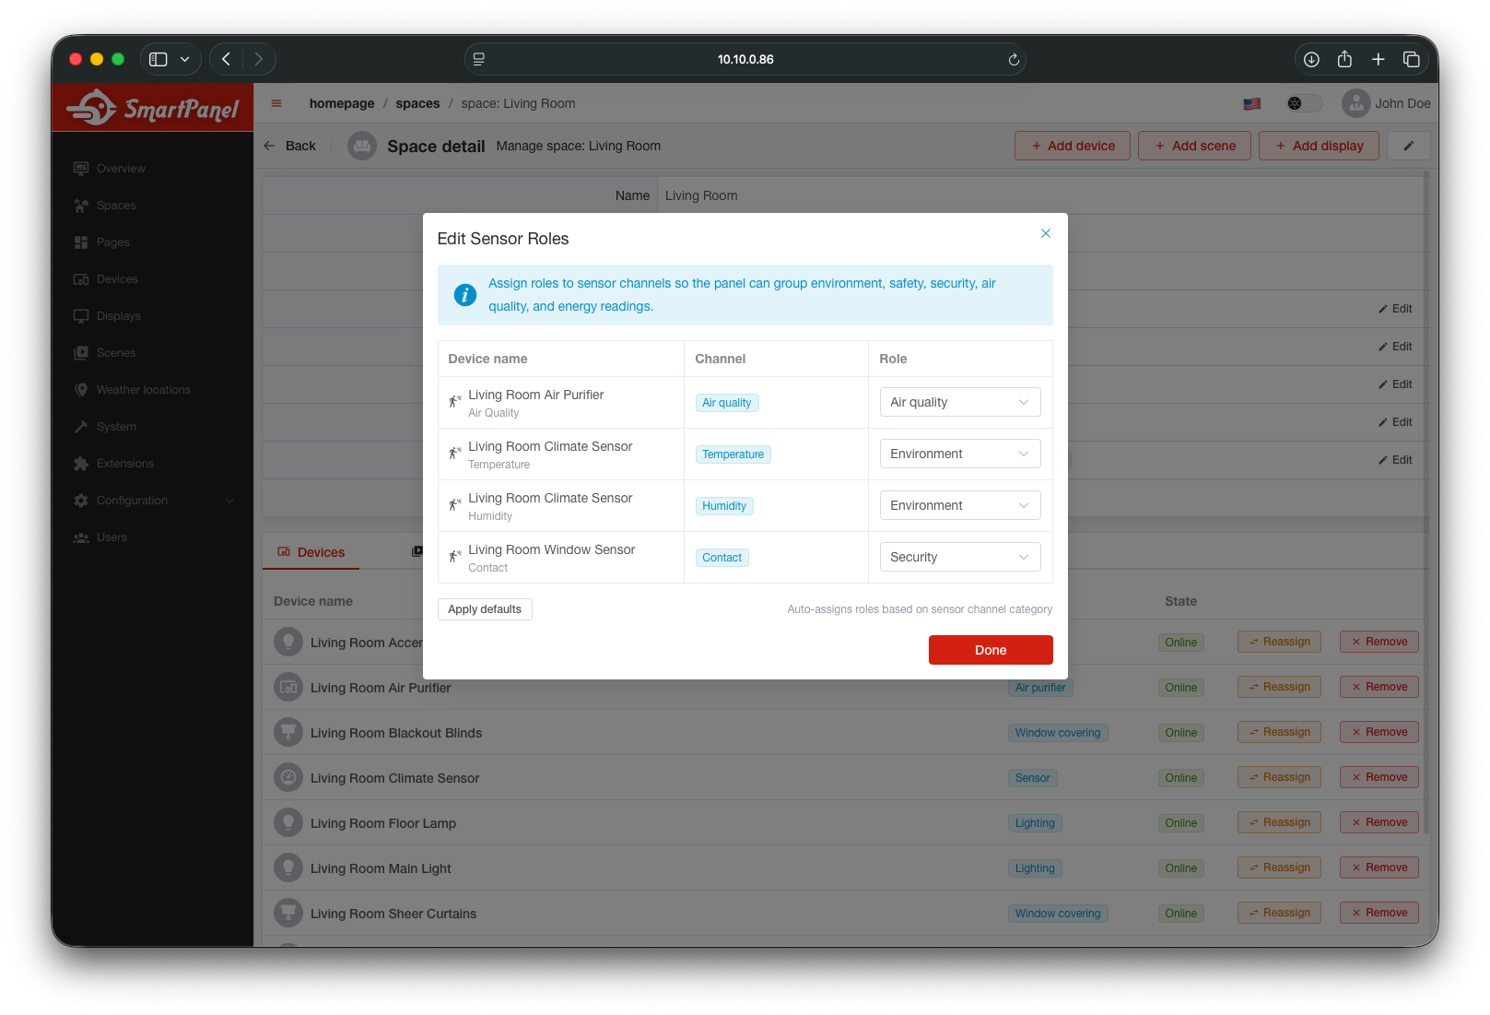1490x1015 pixels.
Task: Click the SmartPanel logo
Action: click(152, 106)
